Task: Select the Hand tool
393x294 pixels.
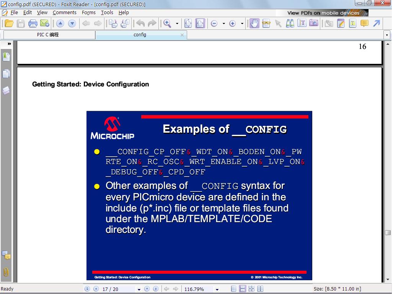Action: [x=254, y=24]
